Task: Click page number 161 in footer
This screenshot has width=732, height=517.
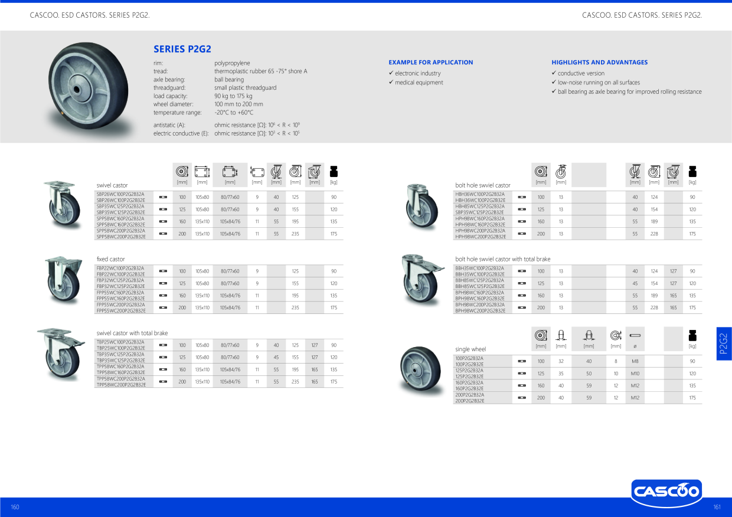Action: click(x=717, y=508)
